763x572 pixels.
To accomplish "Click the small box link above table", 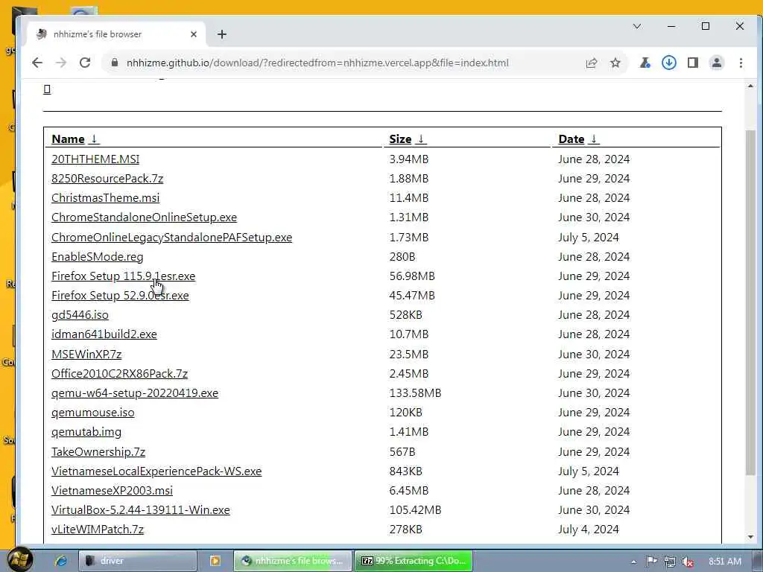I will [x=47, y=89].
